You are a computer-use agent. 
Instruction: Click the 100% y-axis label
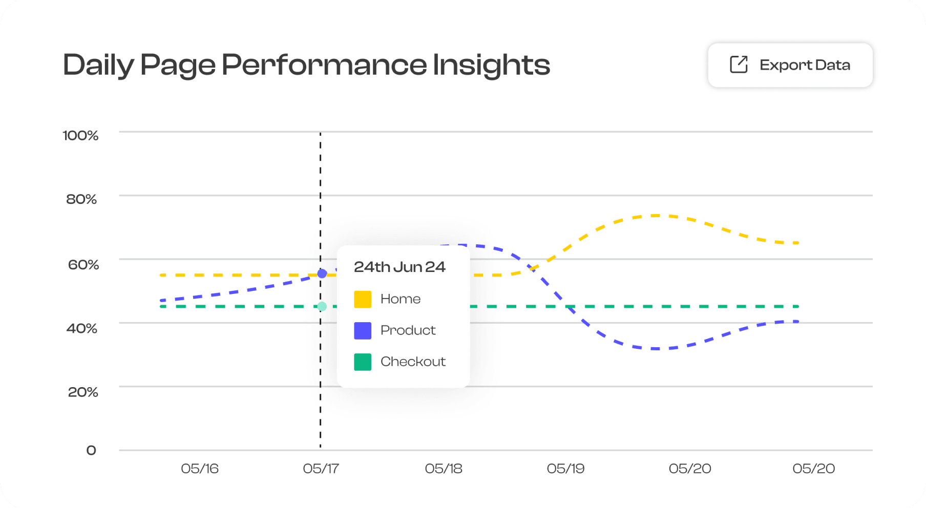click(80, 136)
